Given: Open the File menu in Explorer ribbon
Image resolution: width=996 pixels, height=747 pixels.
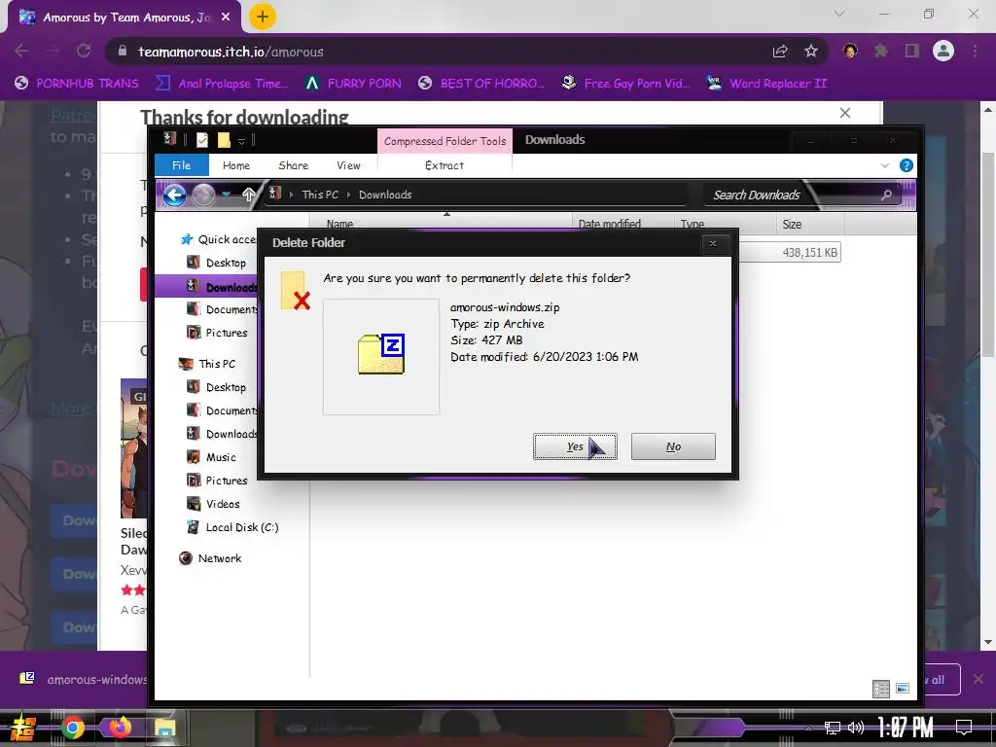Looking at the screenshot, I should tap(182, 165).
